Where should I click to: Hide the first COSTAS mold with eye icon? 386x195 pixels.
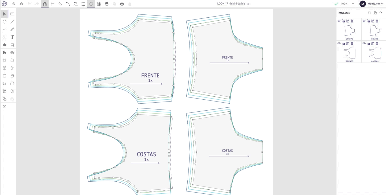pos(339,21)
